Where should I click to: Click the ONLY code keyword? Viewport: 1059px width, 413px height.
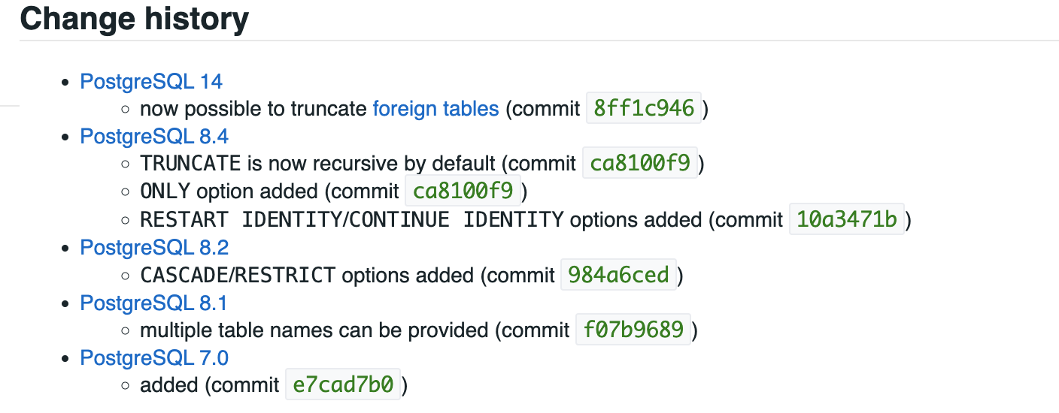(x=165, y=191)
